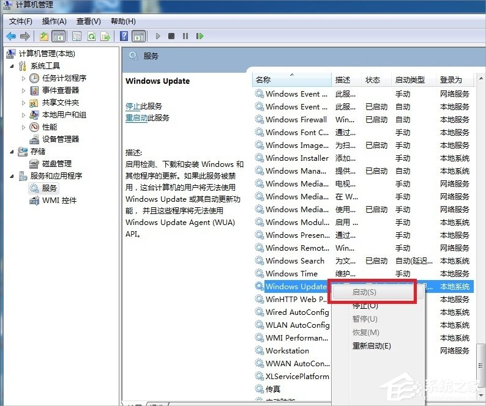The height and width of the screenshot is (406, 486).
Task: Click the Properties toolbar icon
Action: [77, 36]
